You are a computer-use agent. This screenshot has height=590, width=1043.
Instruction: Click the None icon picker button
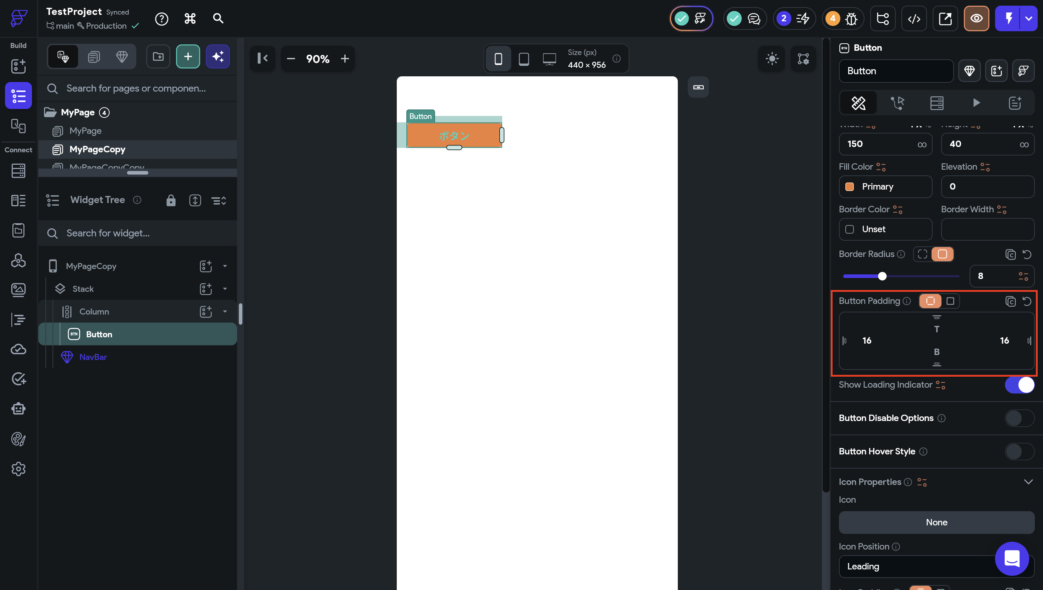click(x=936, y=522)
